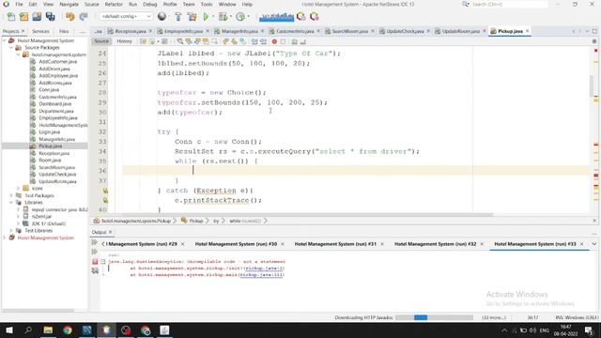The height and width of the screenshot is (338, 601).
Task: Open File Explorer from the taskbar
Action: [48, 330]
